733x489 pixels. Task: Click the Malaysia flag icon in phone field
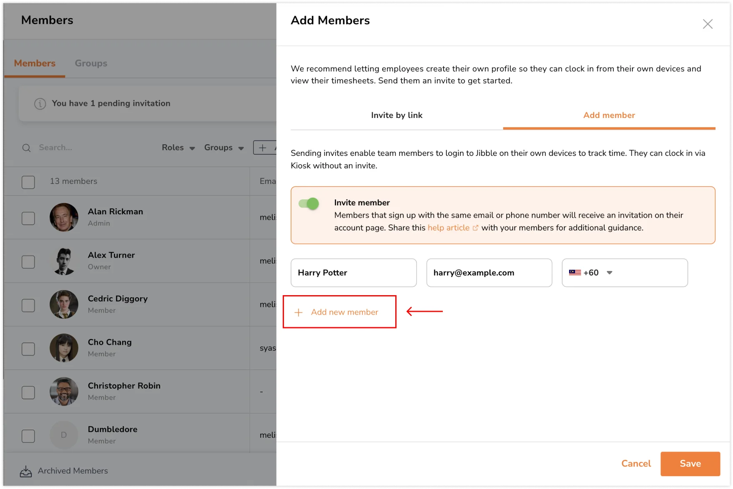(575, 273)
